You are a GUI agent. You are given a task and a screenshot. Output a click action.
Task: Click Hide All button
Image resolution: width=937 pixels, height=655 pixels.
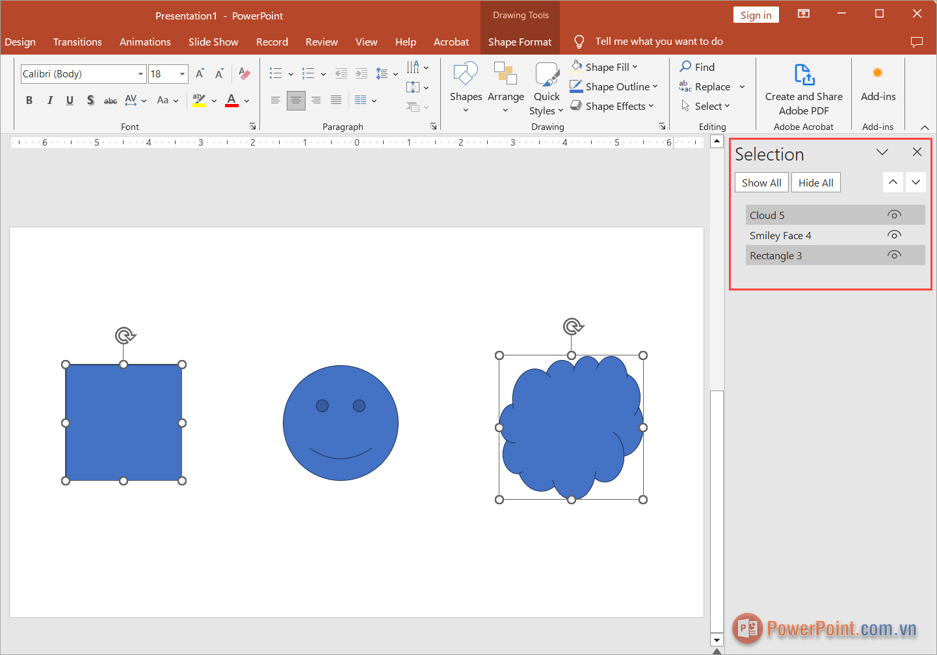click(816, 183)
